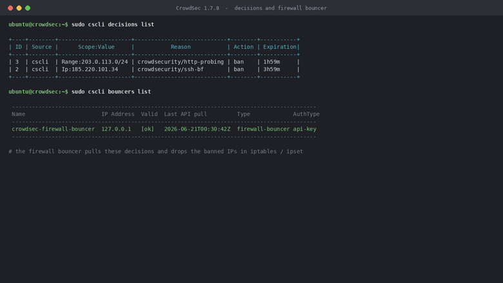The image size is (503, 283).
Task: Click the green maximize window button
Action: [28, 8]
